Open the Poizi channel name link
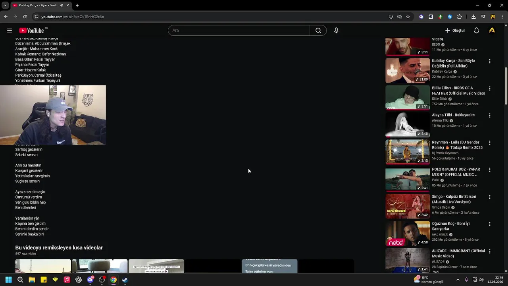This screenshot has height=286, width=508. pyautogui.click(x=435, y=180)
